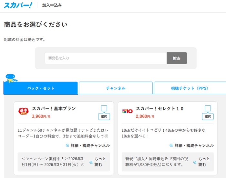Expand もっと読む in セレクト10 campaign notice
The image size is (226, 178).
[203, 162]
